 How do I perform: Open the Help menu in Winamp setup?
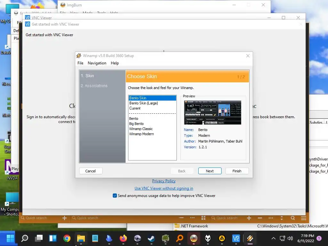115,63
